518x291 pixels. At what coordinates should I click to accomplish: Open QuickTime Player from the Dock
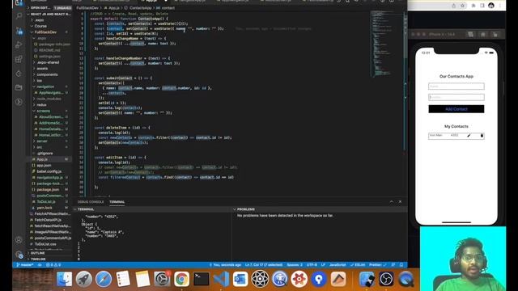pyautogui.click(x=406, y=279)
